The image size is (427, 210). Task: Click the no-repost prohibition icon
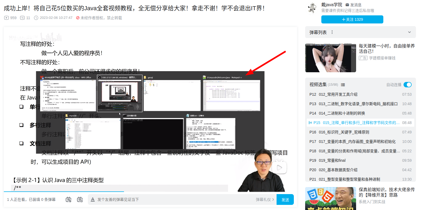tap(78, 18)
